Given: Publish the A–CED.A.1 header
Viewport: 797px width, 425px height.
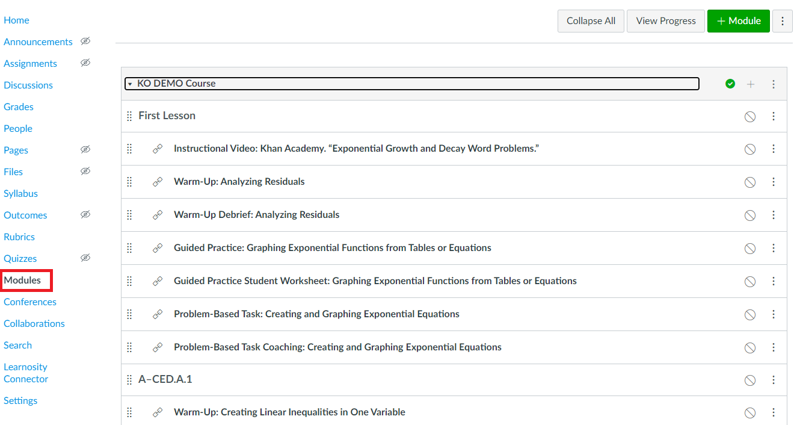Looking at the screenshot, I should 750,380.
